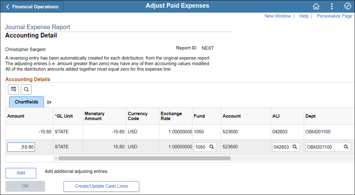Click the Home icon in header

tap(316, 6)
